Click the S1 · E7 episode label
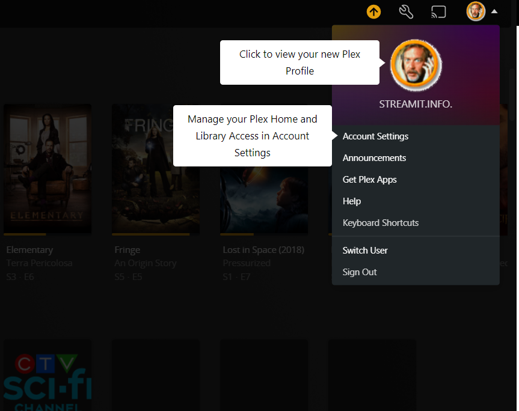 [237, 277]
